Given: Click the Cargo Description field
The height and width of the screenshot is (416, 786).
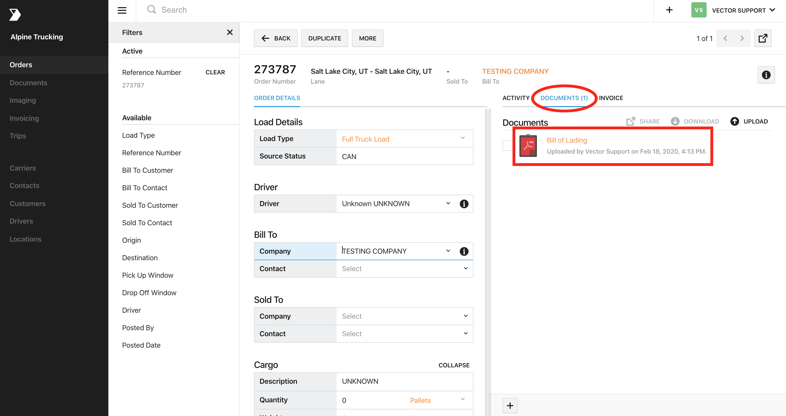Looking at the screenshot, I should point(404,382).
